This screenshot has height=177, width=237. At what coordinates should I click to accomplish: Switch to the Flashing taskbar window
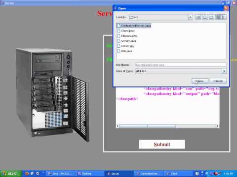(90, 174)
